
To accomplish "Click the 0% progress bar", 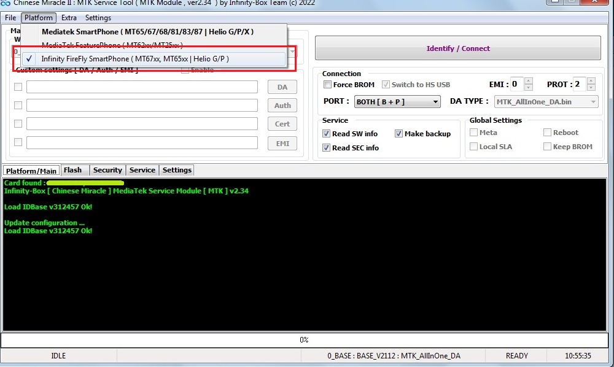I will (305, 340).
